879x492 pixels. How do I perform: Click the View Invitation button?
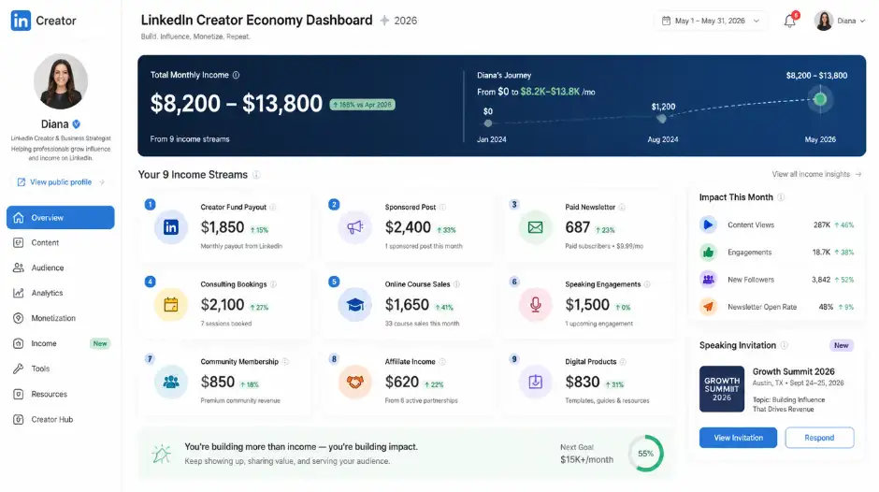(738, 438)
